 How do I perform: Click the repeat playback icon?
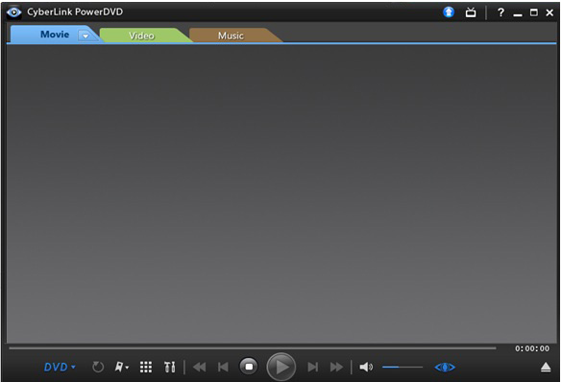tap(98, 367)
